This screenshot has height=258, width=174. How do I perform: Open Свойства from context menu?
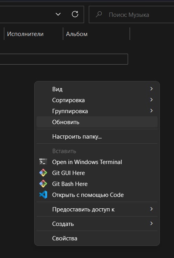click(x=97, y=238)
